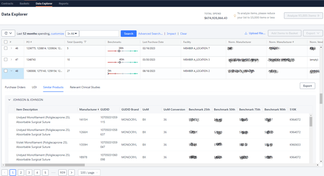Click manufacturer number Y359H
The height and width of the screenshot is (176, 324).
click(x=83, y=145)
